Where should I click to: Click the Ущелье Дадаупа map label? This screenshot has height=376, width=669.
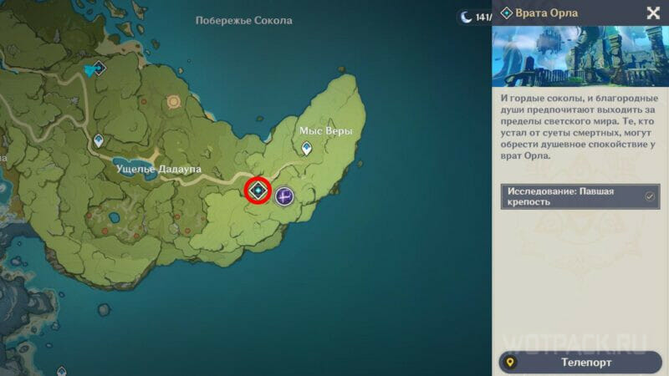(159, 170)
